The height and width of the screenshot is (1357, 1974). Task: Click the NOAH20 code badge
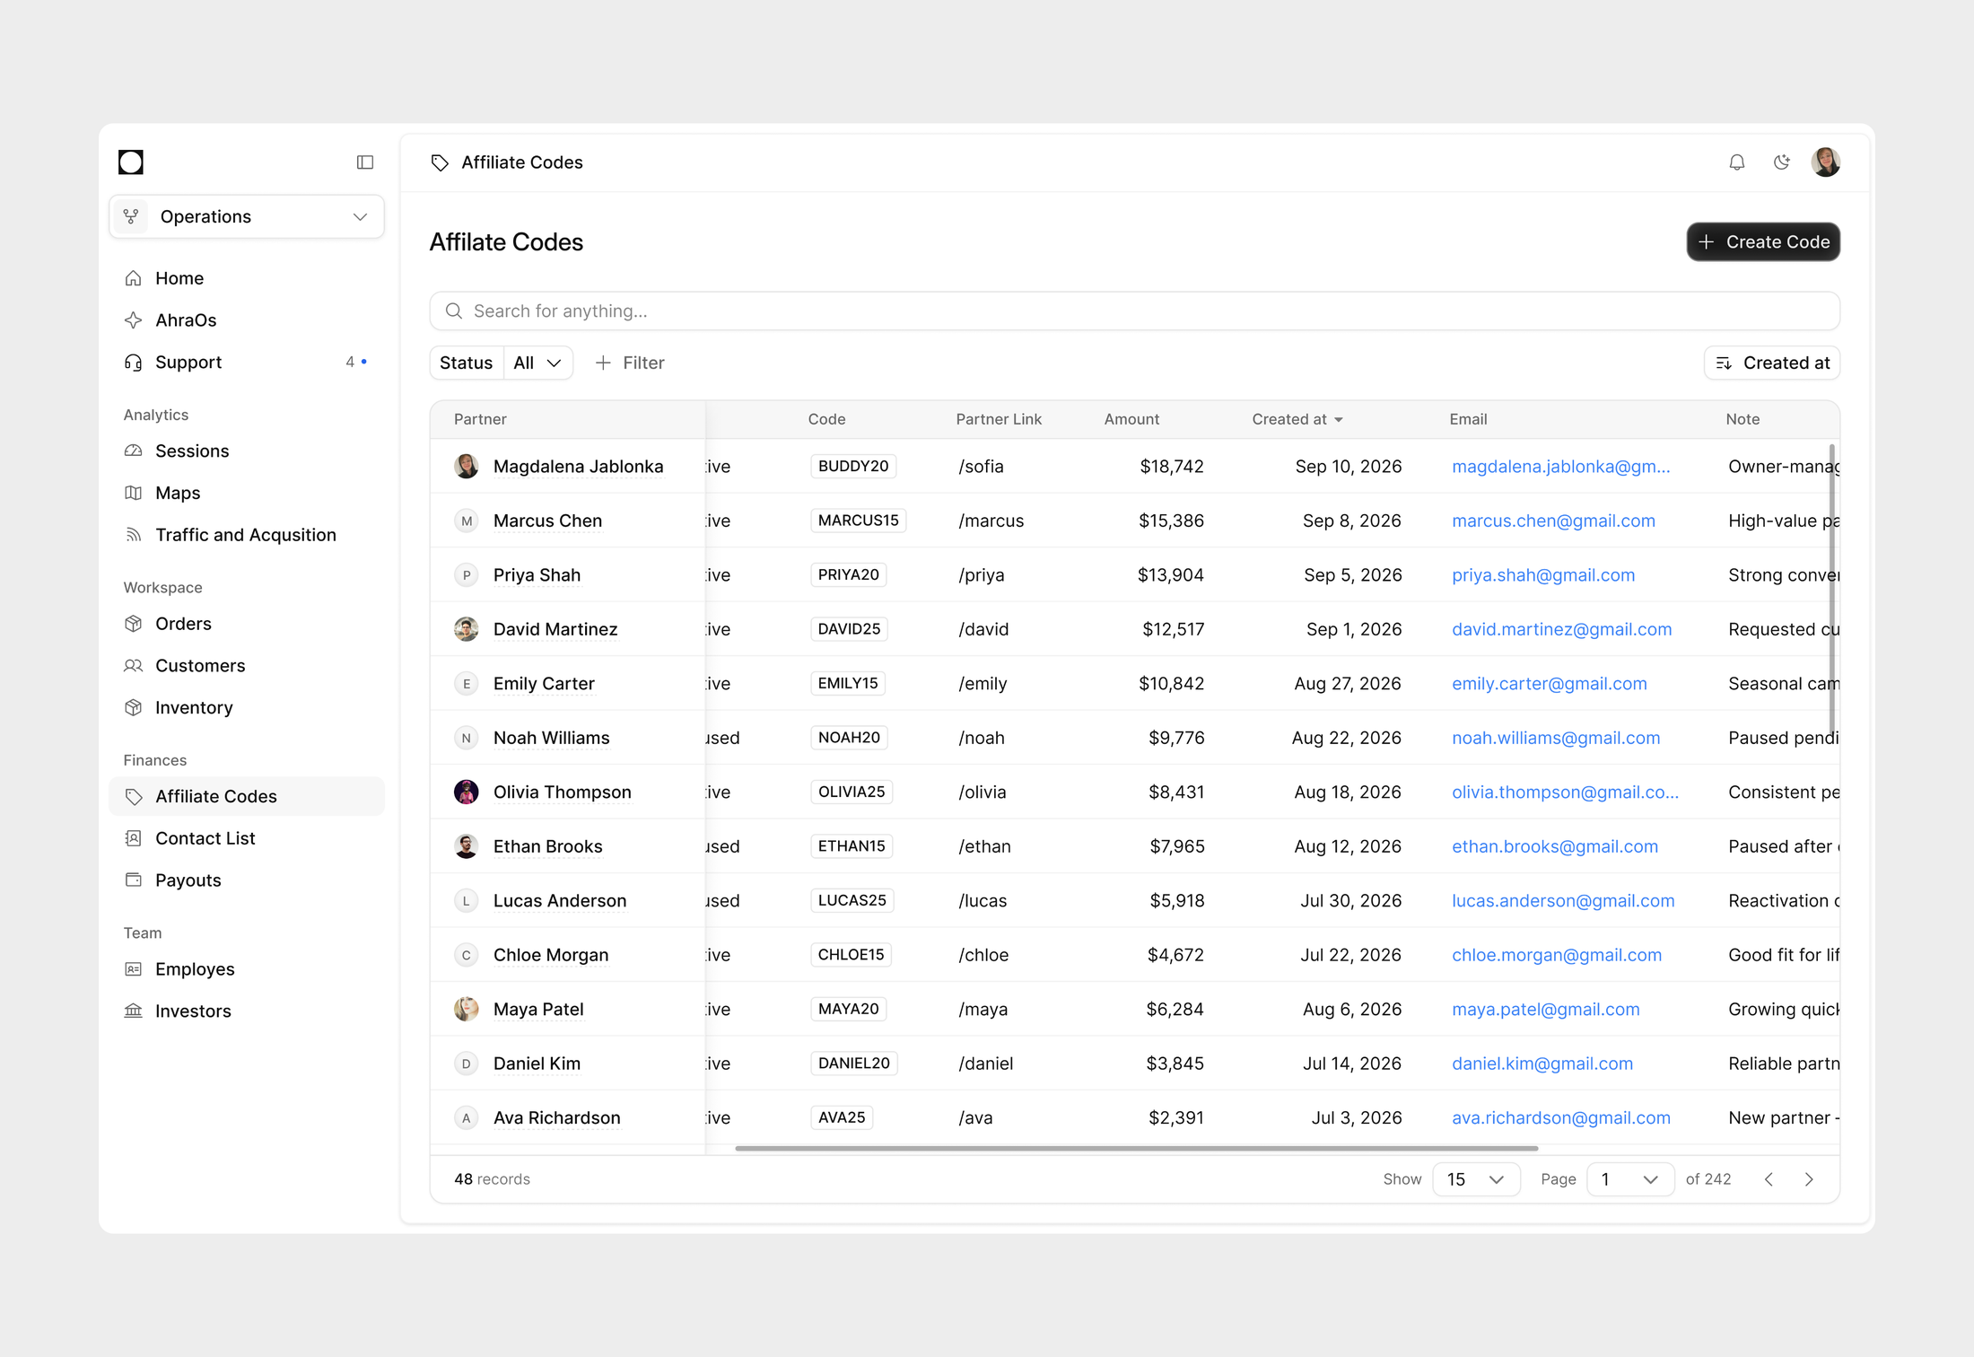[x=849, y=738]
